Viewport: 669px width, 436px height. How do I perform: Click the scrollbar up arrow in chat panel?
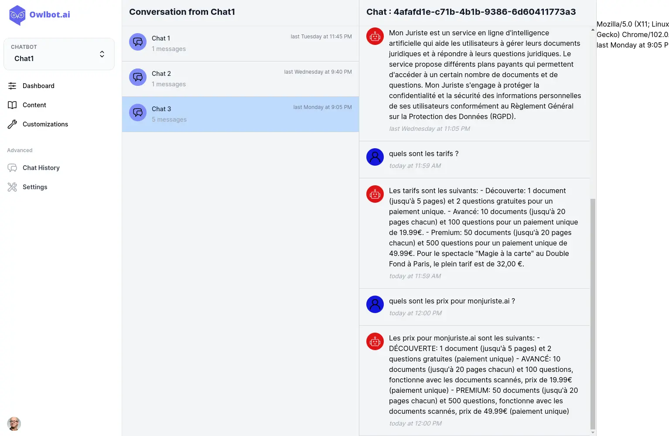tap(593, 30)
